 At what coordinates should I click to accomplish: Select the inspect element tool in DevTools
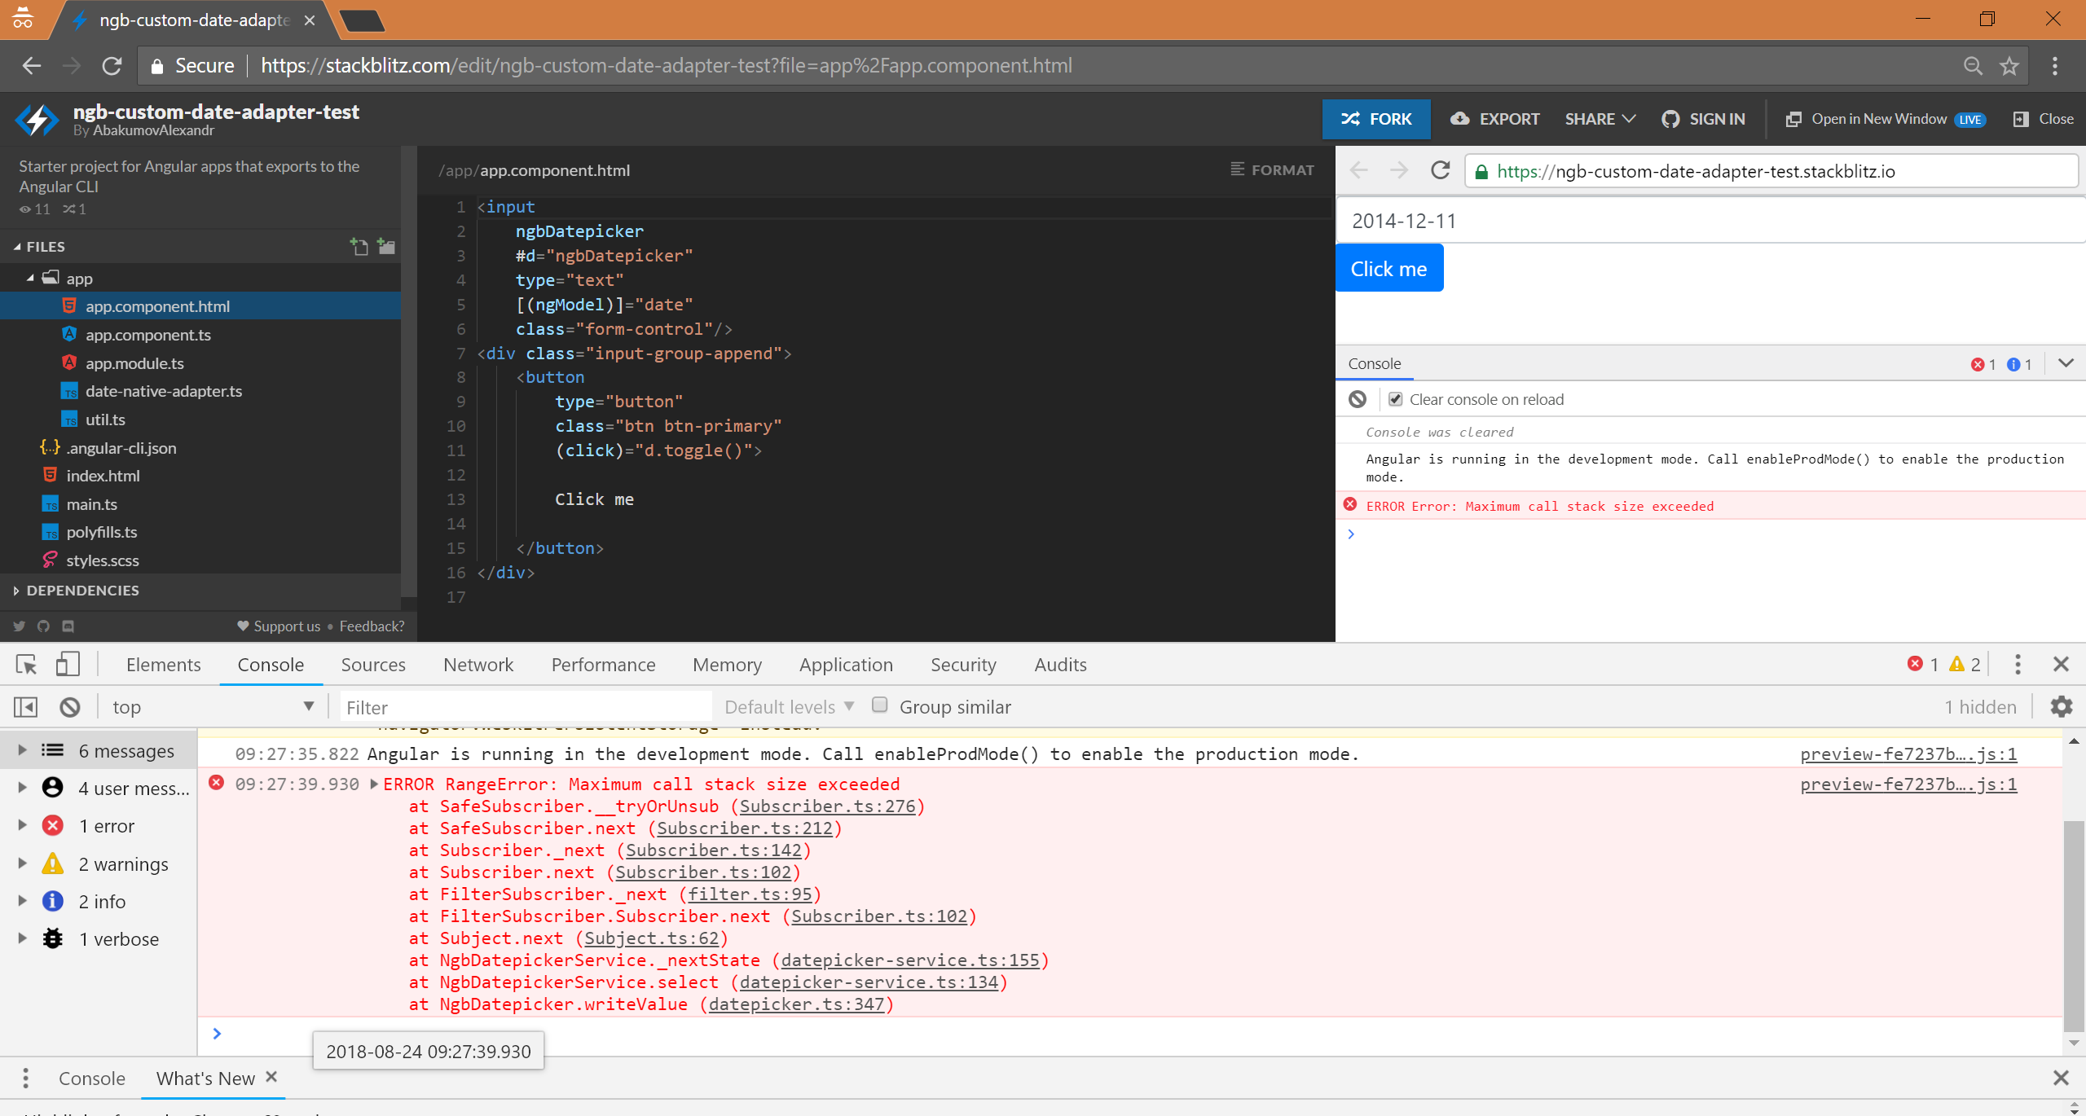pyautogui.click(x=24, y=664)
